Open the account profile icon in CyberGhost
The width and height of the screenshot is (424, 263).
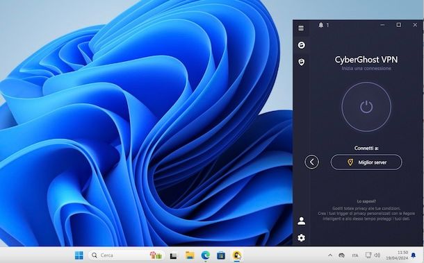pyautogui.click(x=301, y=221)
